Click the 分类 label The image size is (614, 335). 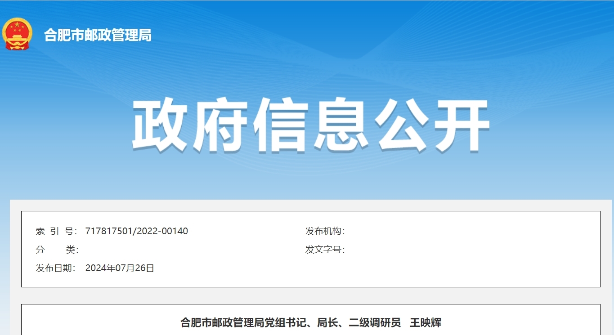click(57, 250)
